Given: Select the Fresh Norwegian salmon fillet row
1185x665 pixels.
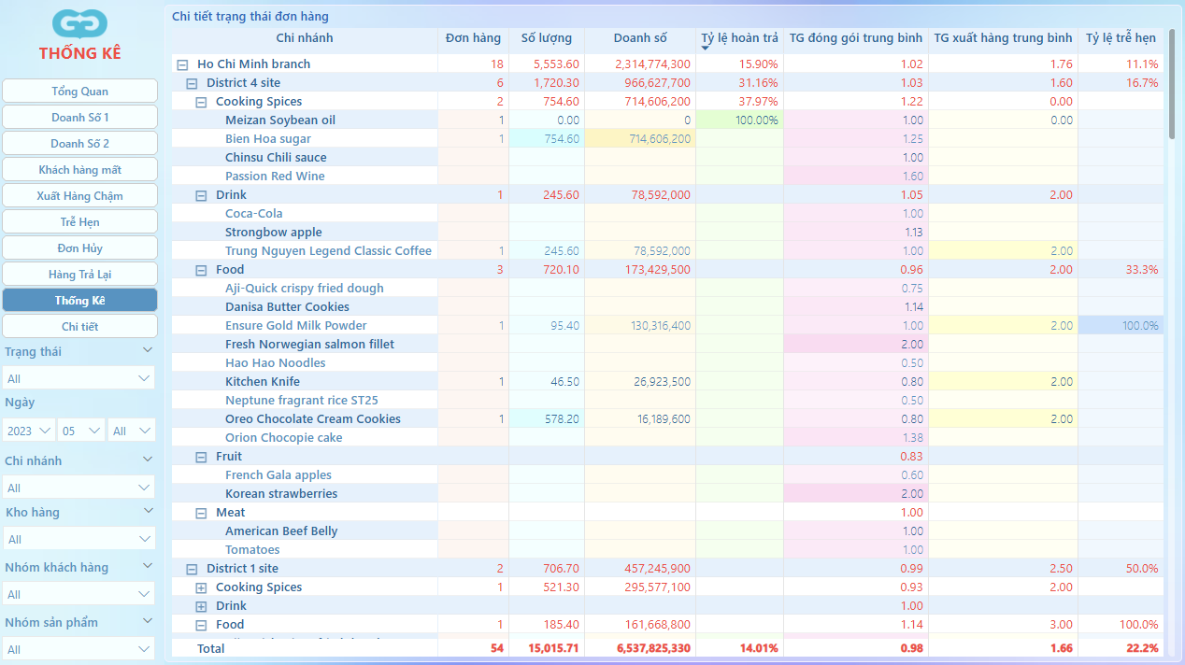Looking at the screenshot, I should [x=668, y=345].
